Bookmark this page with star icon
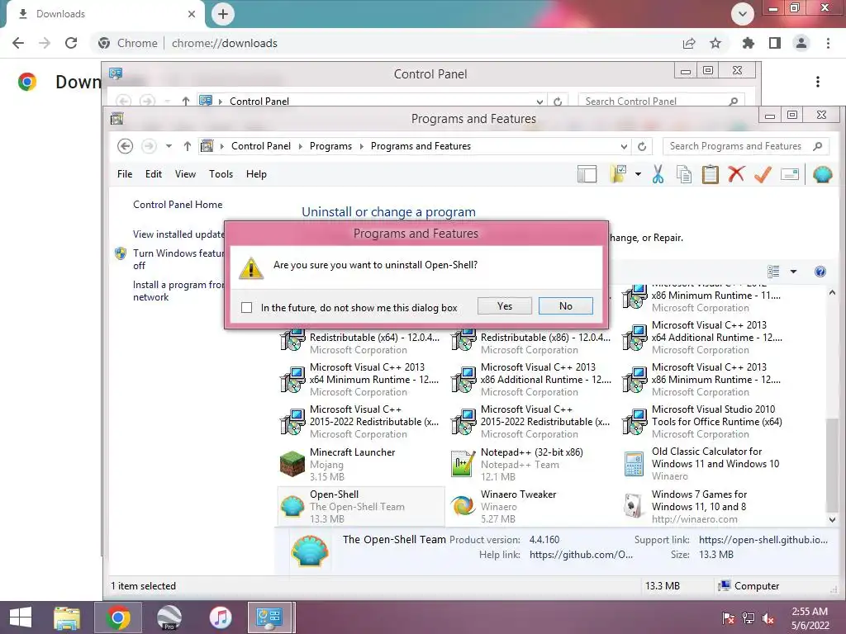 [x=715, y=43]
